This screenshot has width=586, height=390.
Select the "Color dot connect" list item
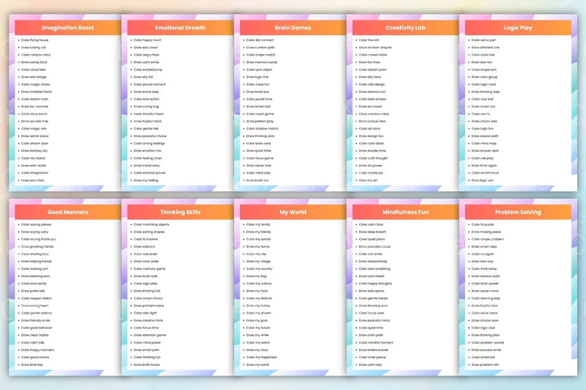click(260, 40)
